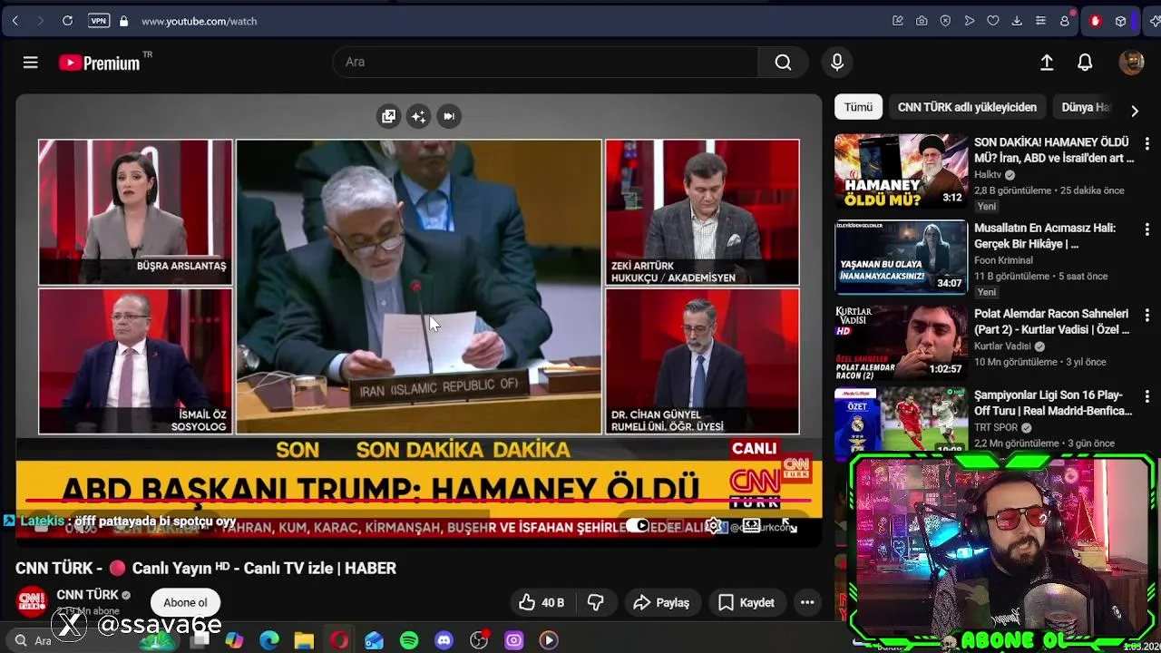1161x653 pixels.
Task: Open the easy setup sliders icon
Action: click(x=1040, y=21)
